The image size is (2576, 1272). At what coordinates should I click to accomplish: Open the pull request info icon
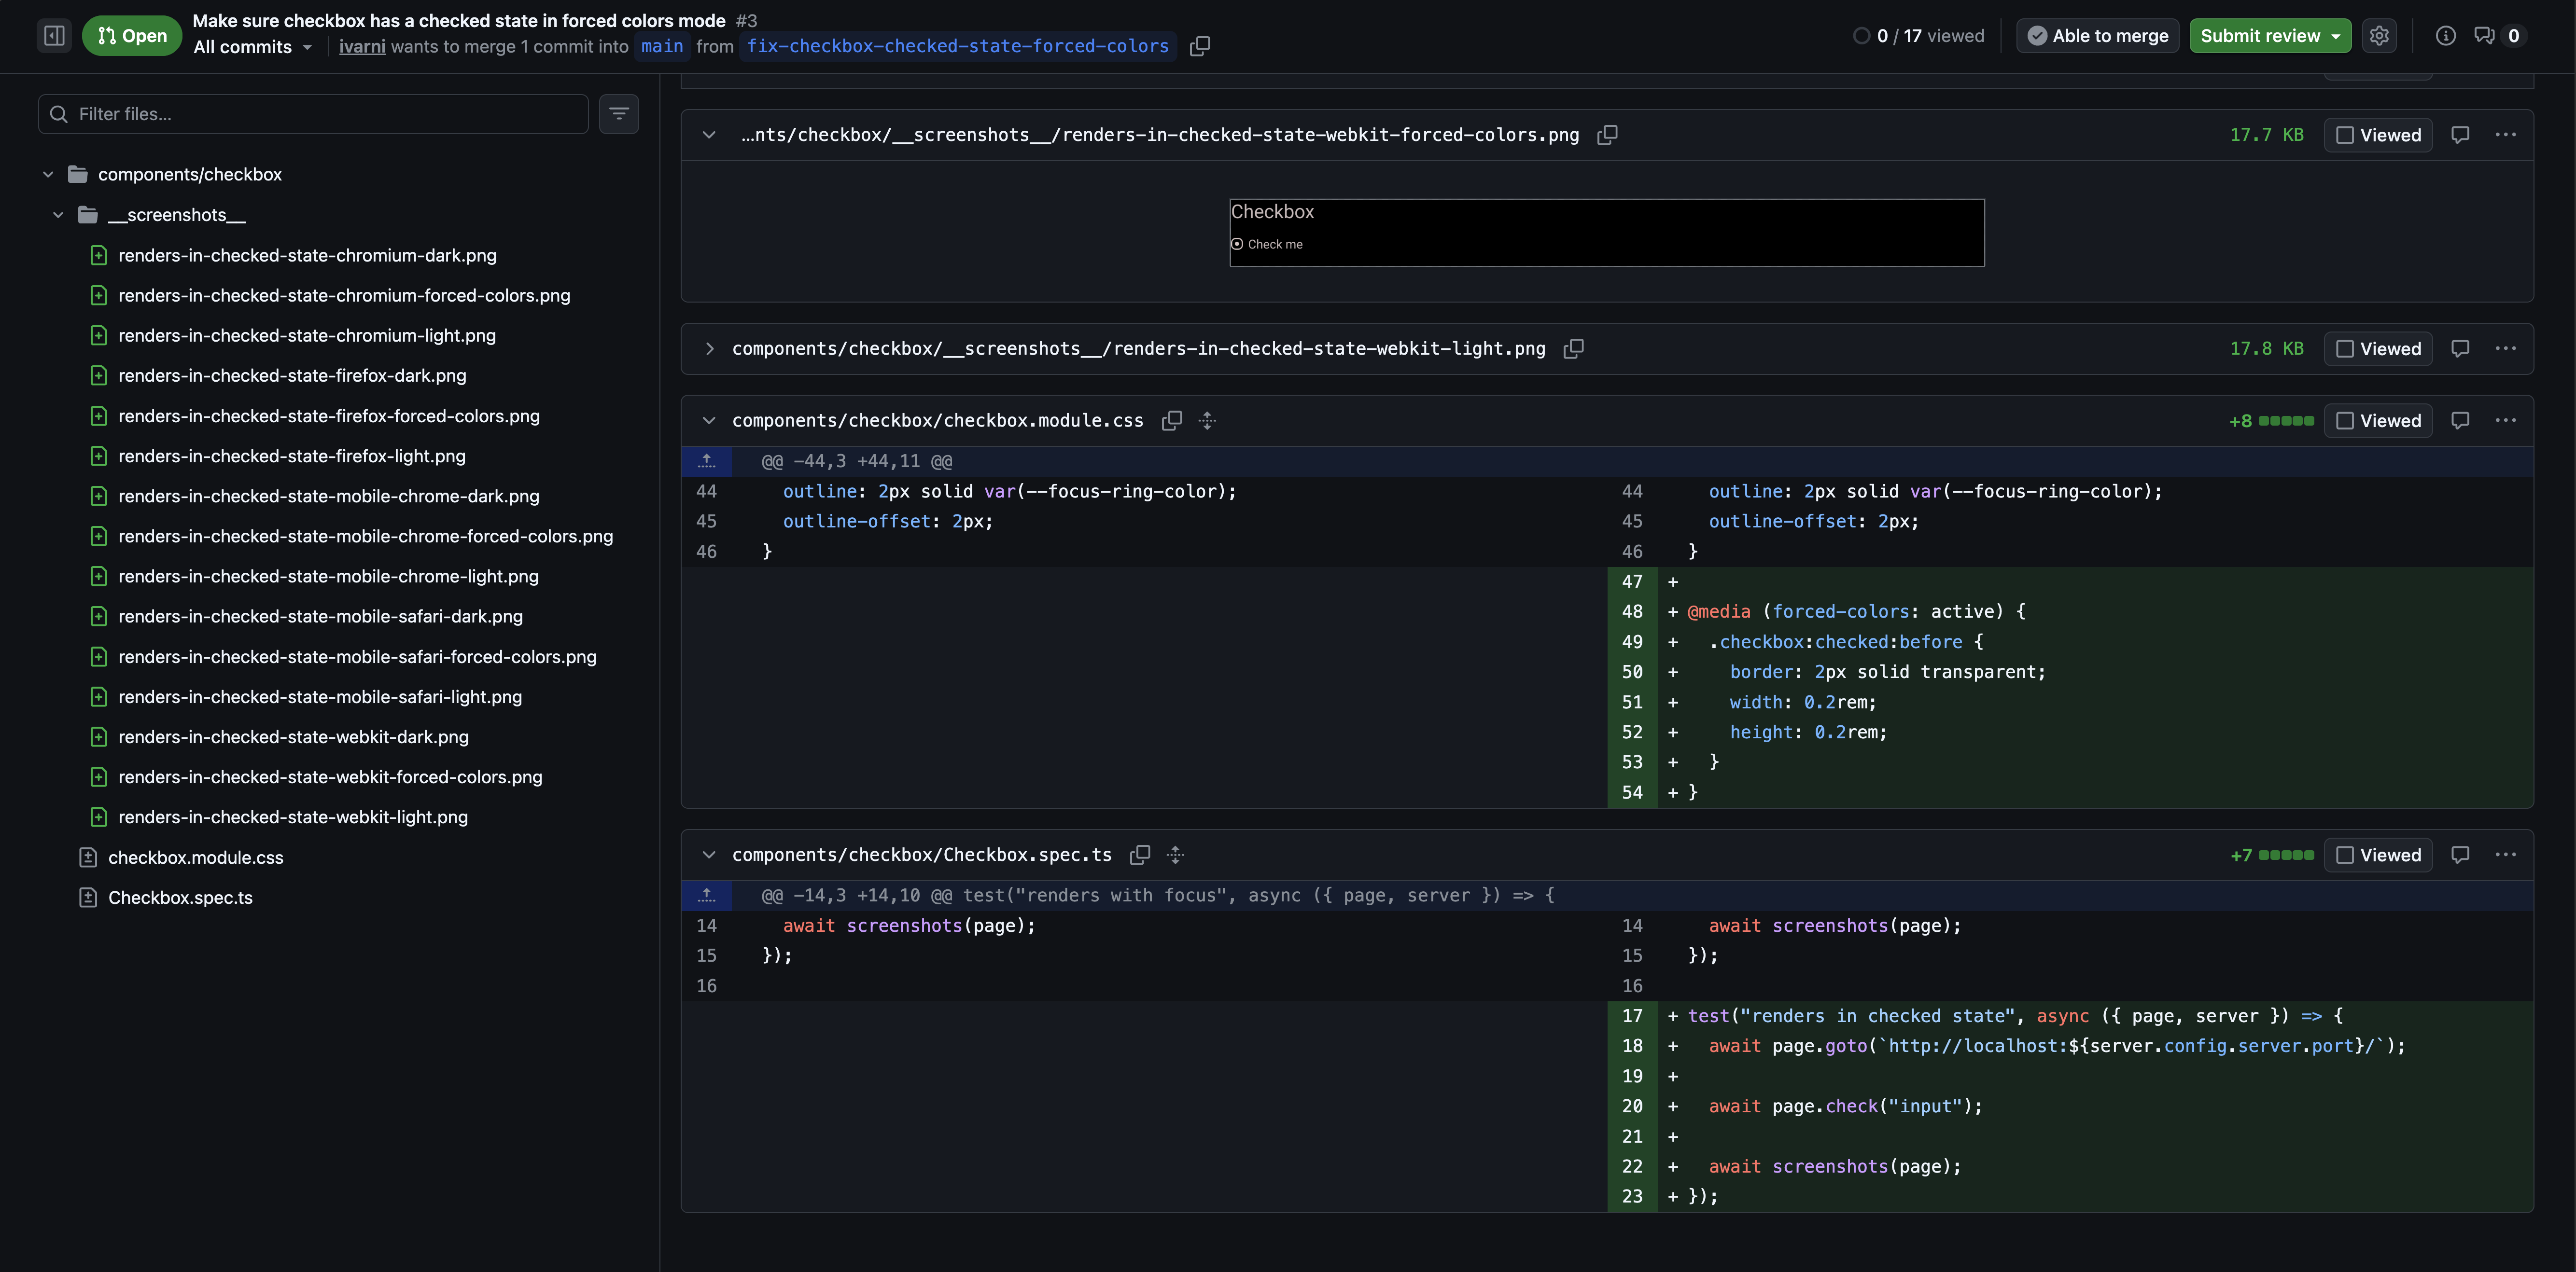2445,36
